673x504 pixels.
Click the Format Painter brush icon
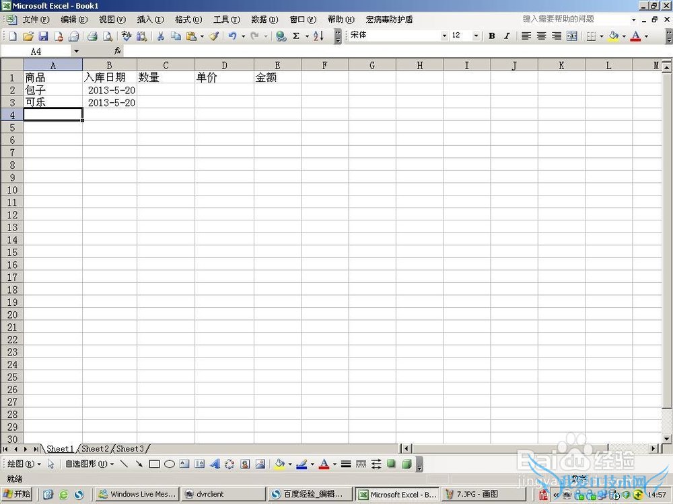(213, 36)
